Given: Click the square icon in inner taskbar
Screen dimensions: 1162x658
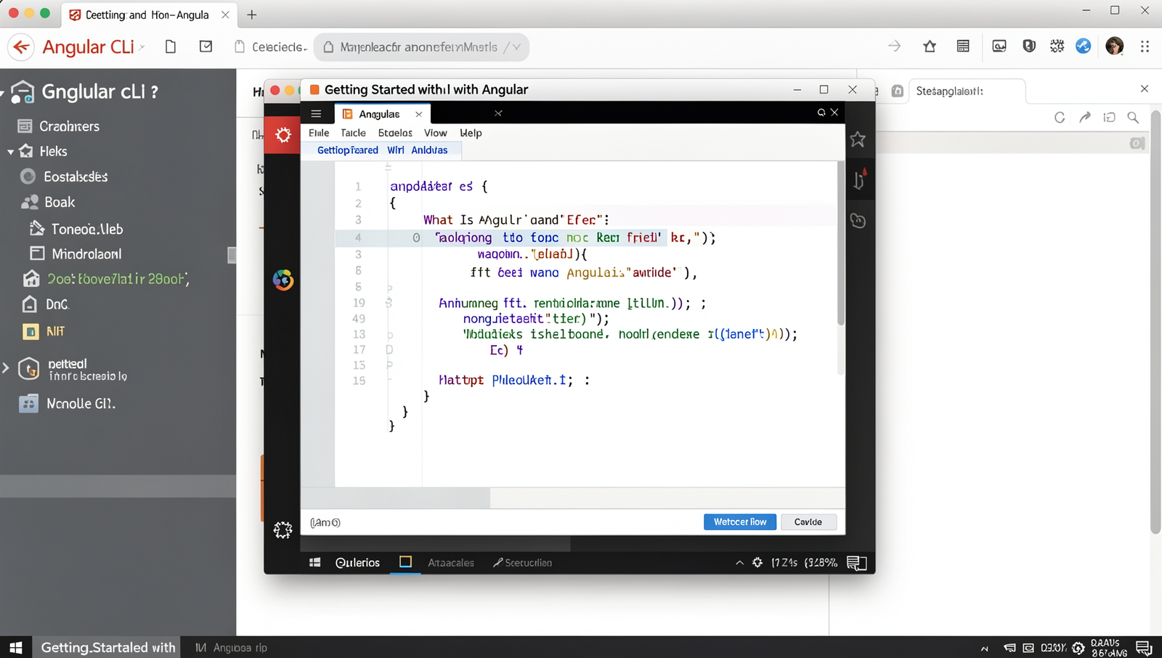Looking at the screenshot, I should pos(405,562).
